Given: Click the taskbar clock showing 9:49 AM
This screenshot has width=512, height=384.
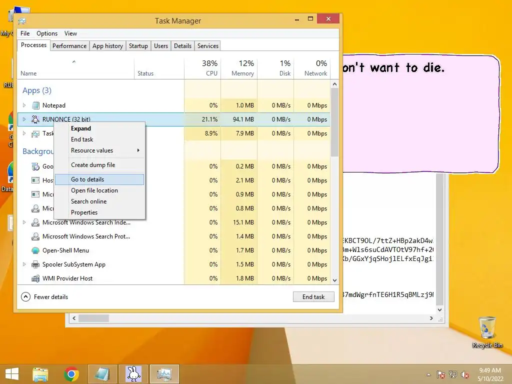Looking at the screenshot, I should tap(490, 374).
